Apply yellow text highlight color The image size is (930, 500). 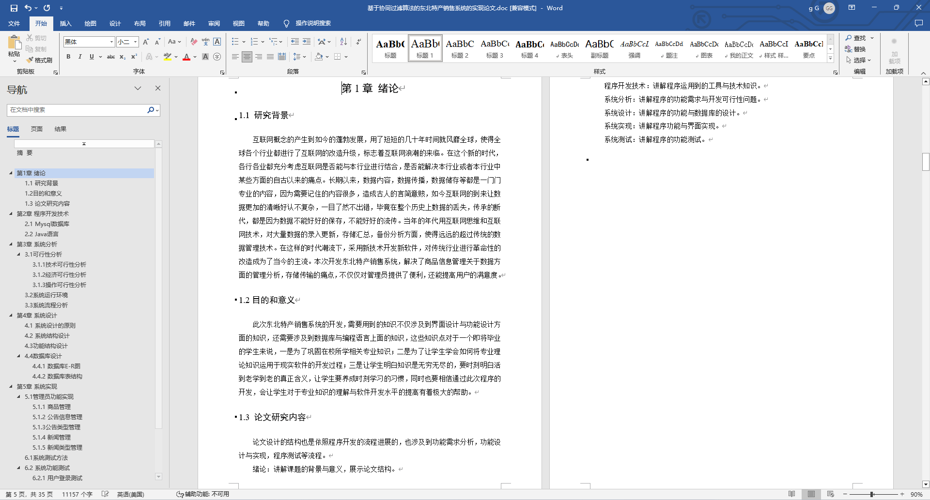click(167, 57)
